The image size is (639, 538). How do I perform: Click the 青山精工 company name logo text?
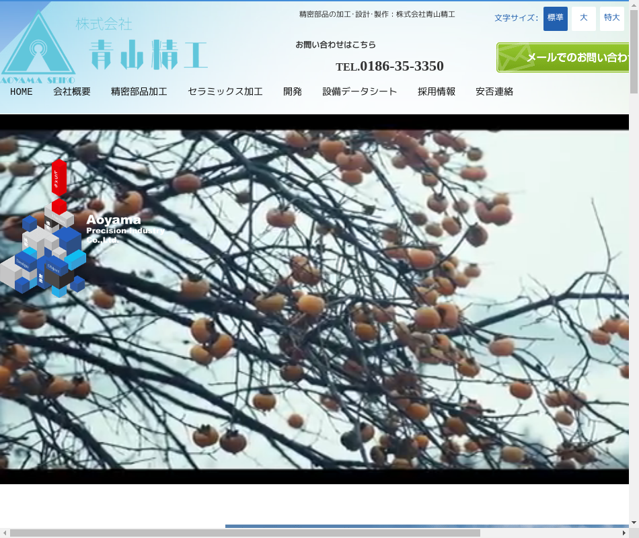tap(148, 54)
